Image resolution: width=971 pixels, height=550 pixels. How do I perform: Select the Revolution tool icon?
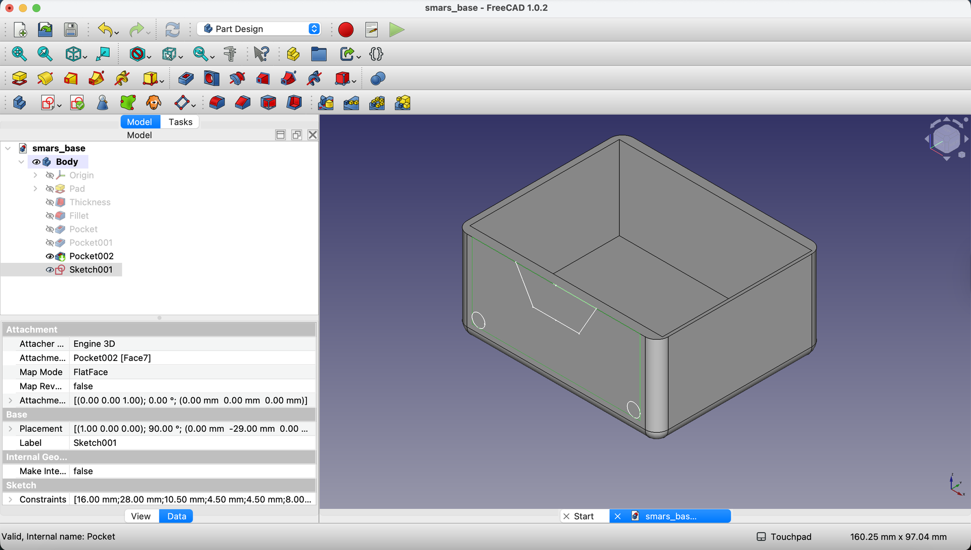[x=45, y=78]
